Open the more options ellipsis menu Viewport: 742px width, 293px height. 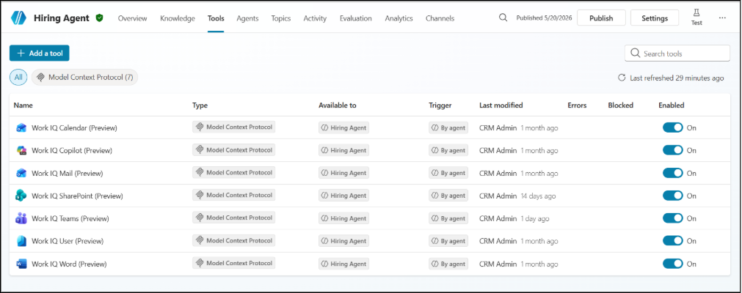pyautogui.click(x=722, y=18)
